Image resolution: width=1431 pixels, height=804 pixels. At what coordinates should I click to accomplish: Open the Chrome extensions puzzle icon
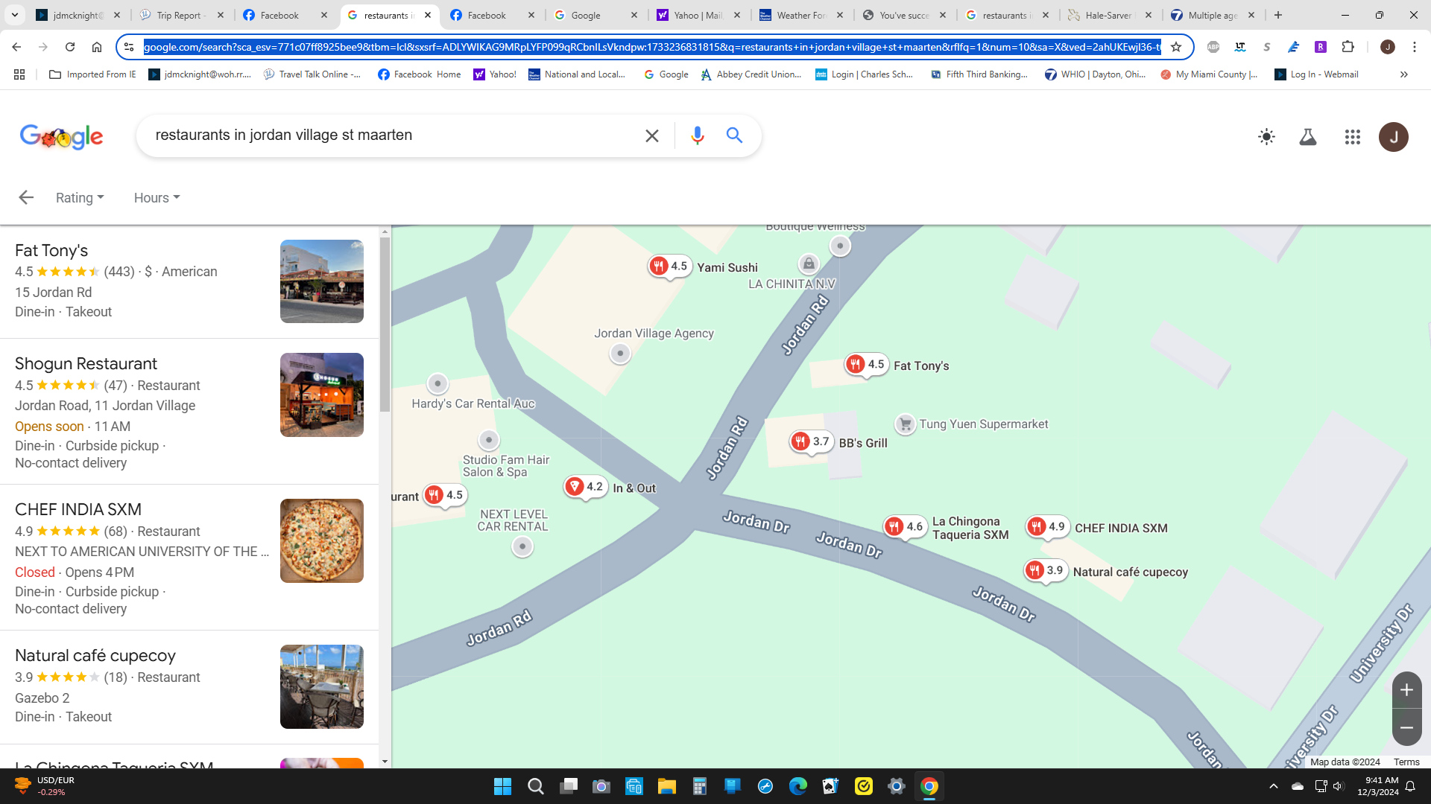click(1348, 47)
